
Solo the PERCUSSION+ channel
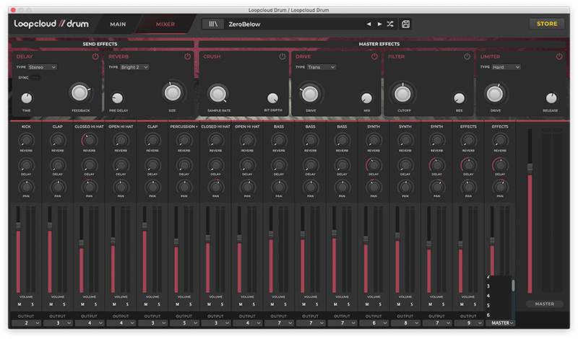[190, 304]
